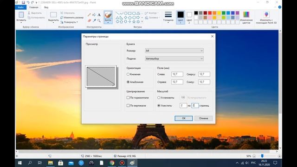The height and width of the screenshot is (167, 297).
Task: Choose the right arrow shape
Action: [138, 18]
